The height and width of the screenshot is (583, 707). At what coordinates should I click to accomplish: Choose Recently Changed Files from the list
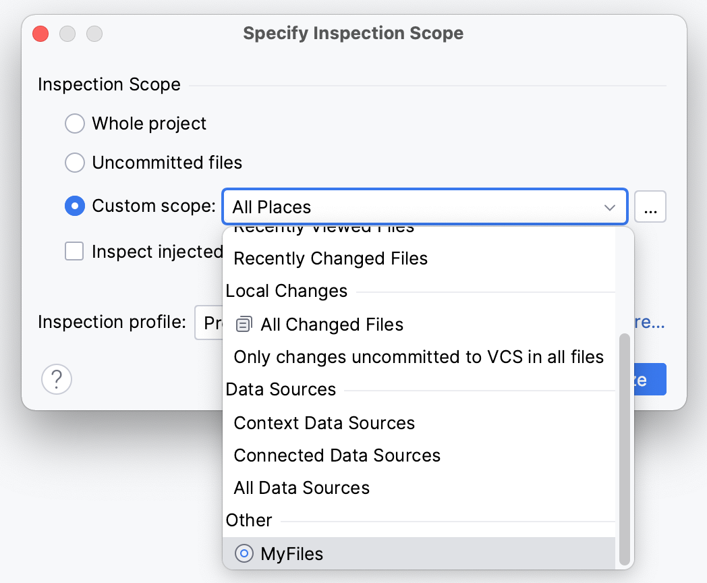pos(331,258)
